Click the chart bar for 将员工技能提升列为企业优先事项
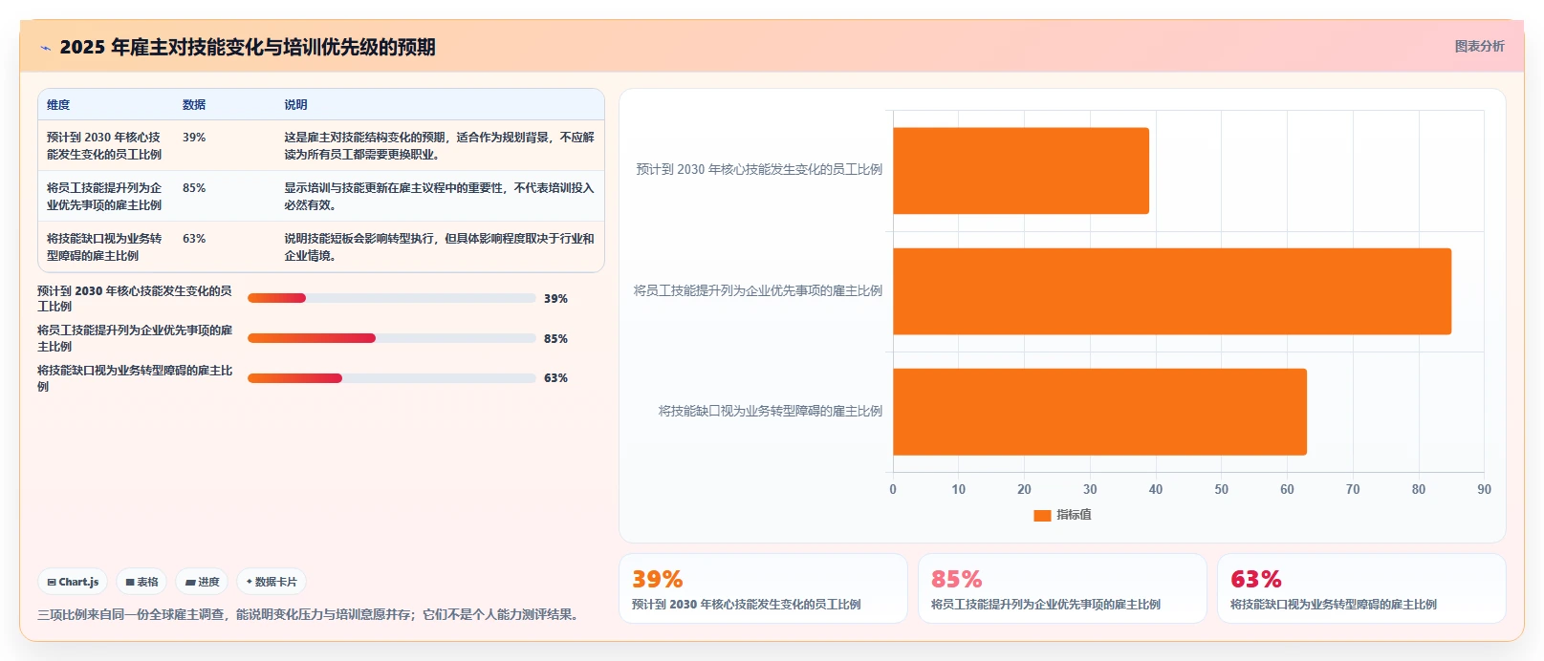Screen dimensions: 1544x661 coord(1172,291)
